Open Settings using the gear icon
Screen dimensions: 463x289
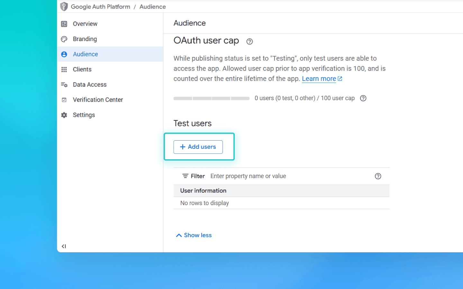coord(64,115)
